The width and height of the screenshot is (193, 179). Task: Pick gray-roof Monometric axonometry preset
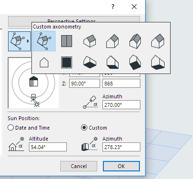click(x=135, y=41)
